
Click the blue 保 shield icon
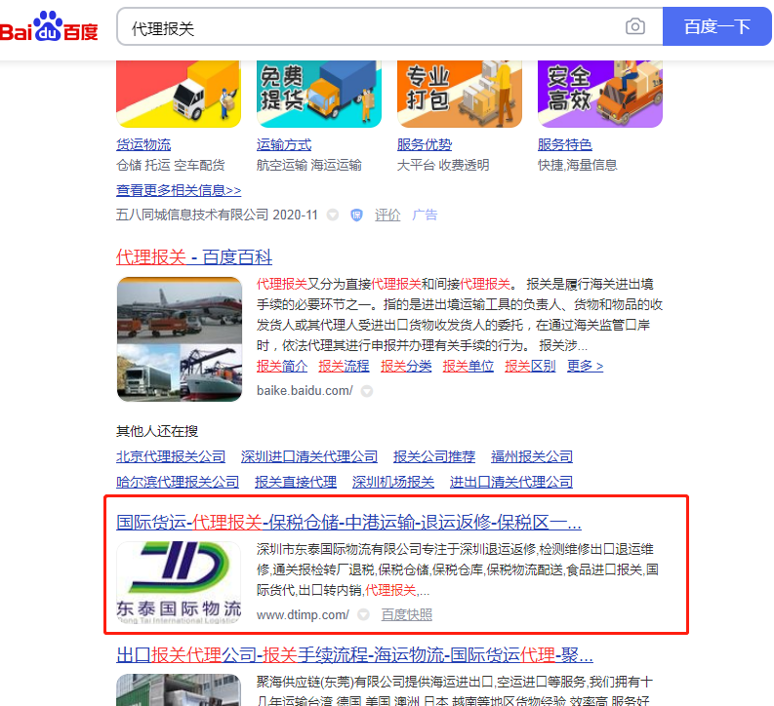[356, 215]
